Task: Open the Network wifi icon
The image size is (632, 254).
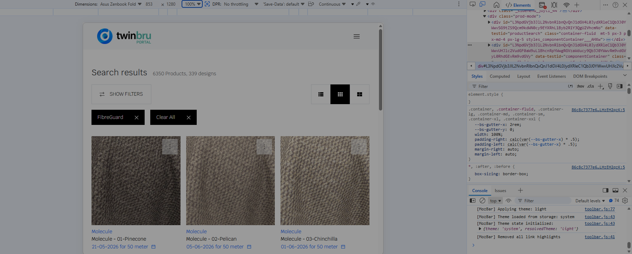Action: [567, 5]
